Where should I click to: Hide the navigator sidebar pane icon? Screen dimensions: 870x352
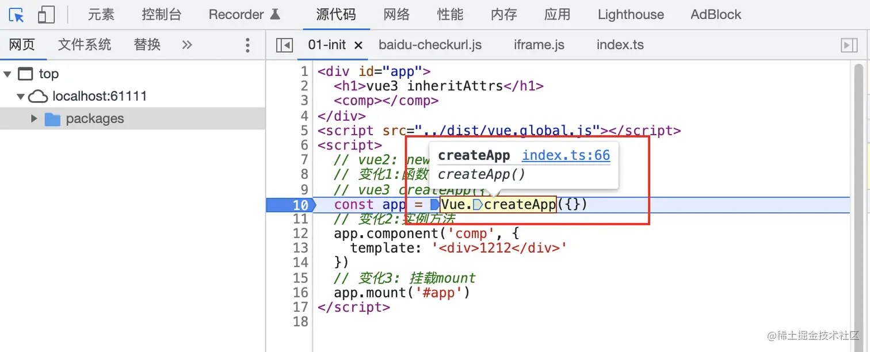tap(284, 45)
